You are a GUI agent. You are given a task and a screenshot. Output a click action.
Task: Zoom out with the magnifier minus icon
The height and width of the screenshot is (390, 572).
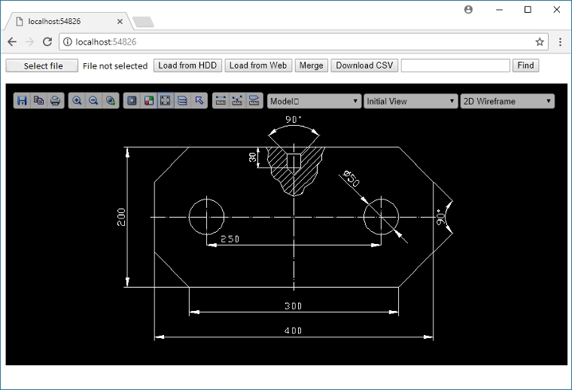pos(93,101)
